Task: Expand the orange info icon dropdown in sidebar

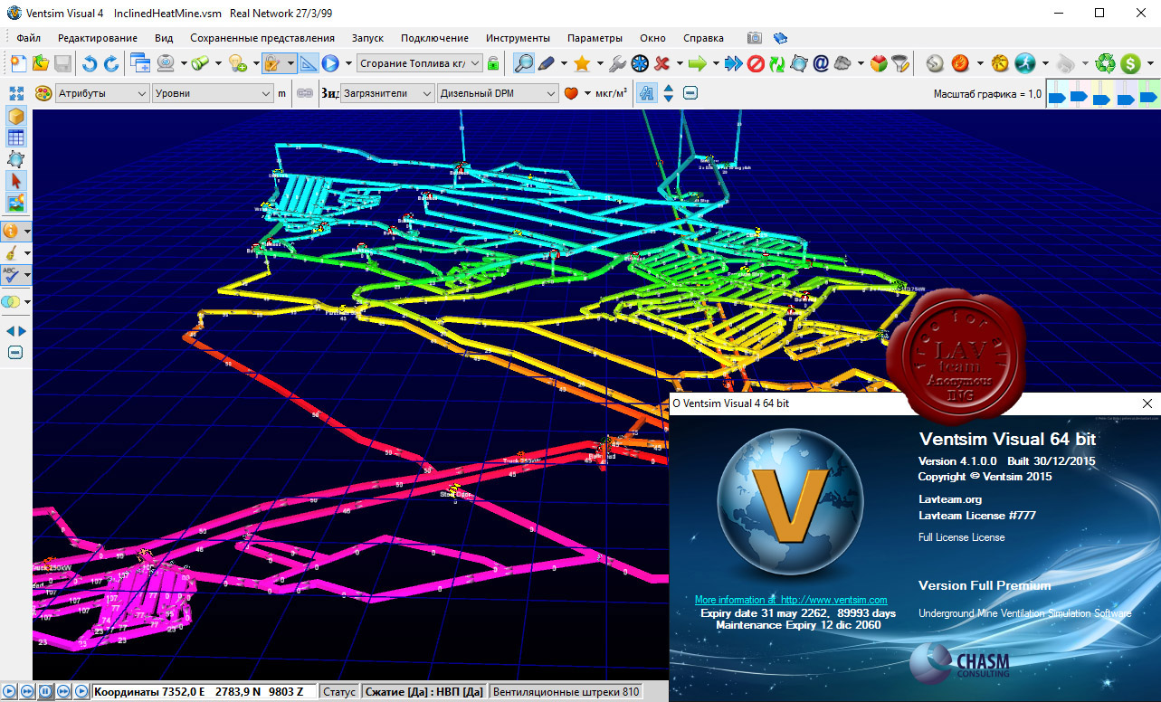Action: pos(27,232)
